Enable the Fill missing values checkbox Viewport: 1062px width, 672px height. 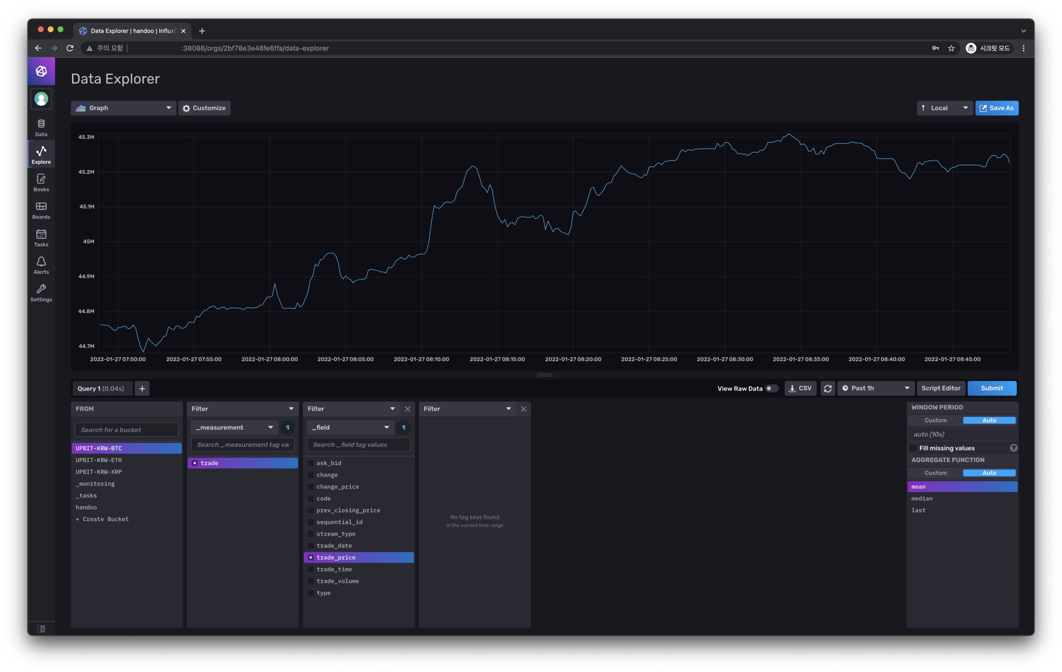pyautogui.click(x=913, y=448)
